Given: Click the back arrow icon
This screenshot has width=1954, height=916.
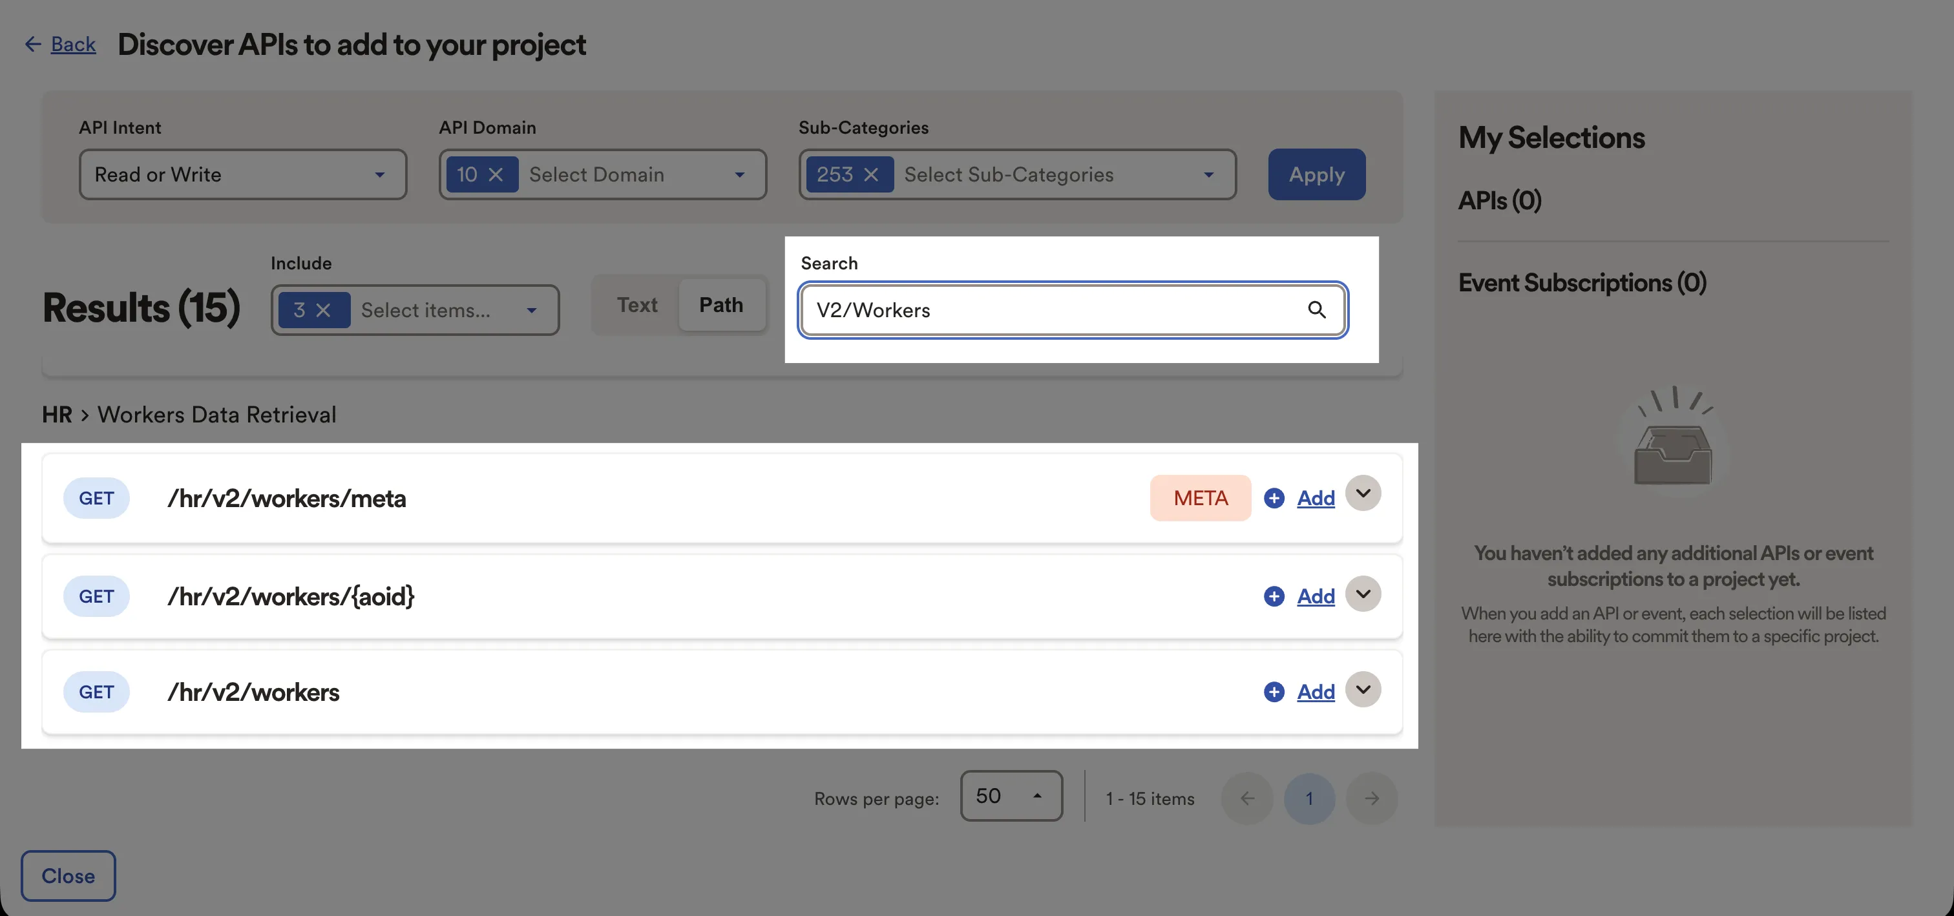Looking at the screenshot, I should [32, 44].
